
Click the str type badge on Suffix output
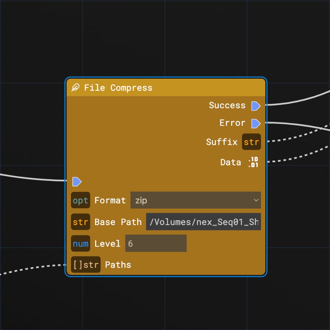tap(251, 142)
